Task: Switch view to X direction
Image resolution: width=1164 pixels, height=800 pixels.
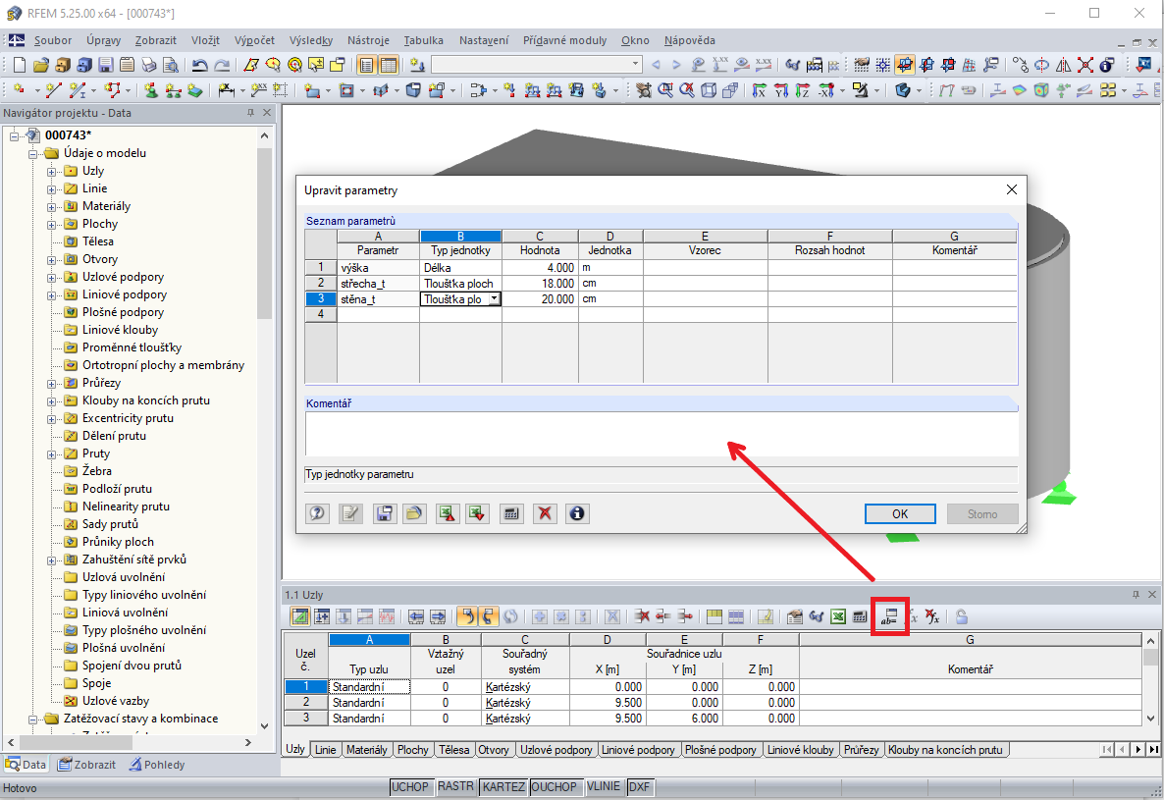Action: click(x=759, y=90)
